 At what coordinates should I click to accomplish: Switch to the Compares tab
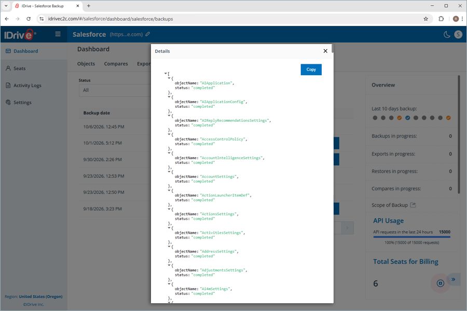pos(116,64)
